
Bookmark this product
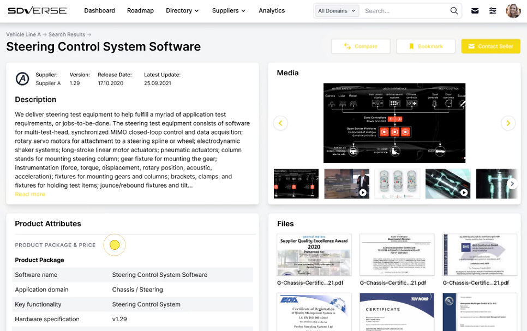(426, 46)
